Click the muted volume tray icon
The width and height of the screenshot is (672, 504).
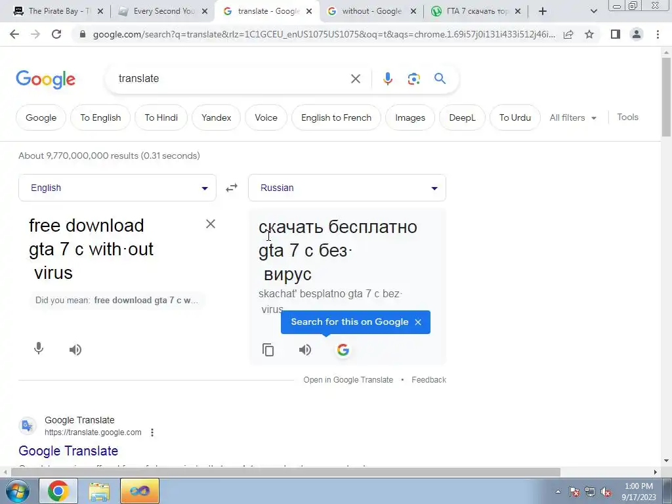[606, 492]
